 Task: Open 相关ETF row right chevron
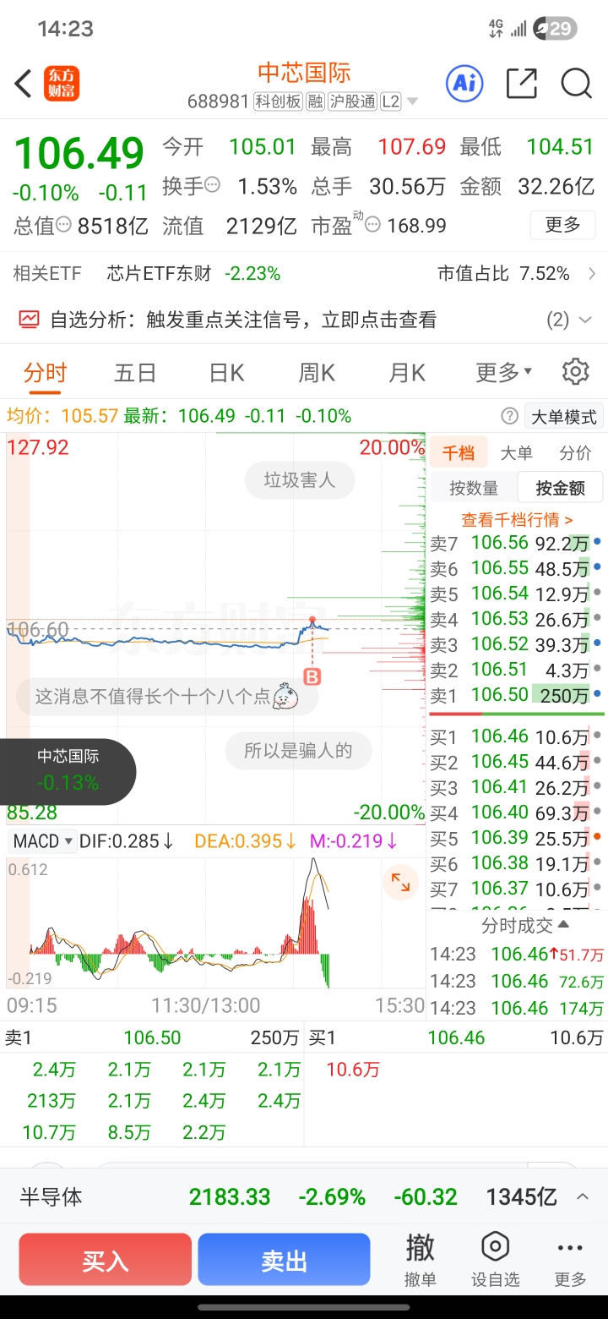592,274
